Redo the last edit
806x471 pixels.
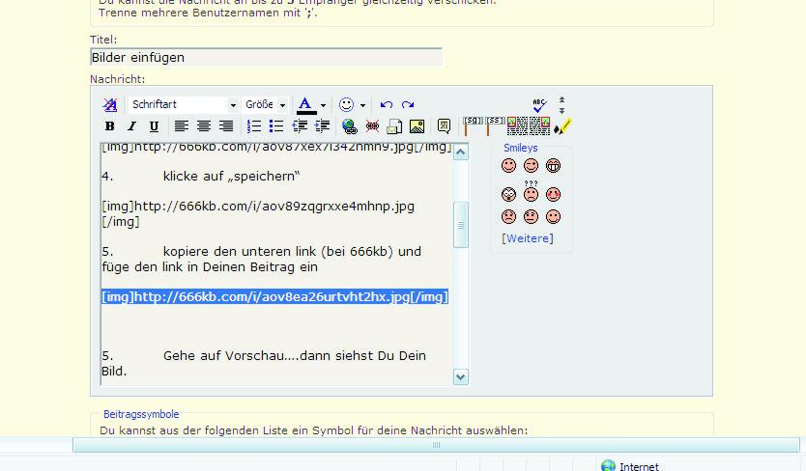point(408,105)
